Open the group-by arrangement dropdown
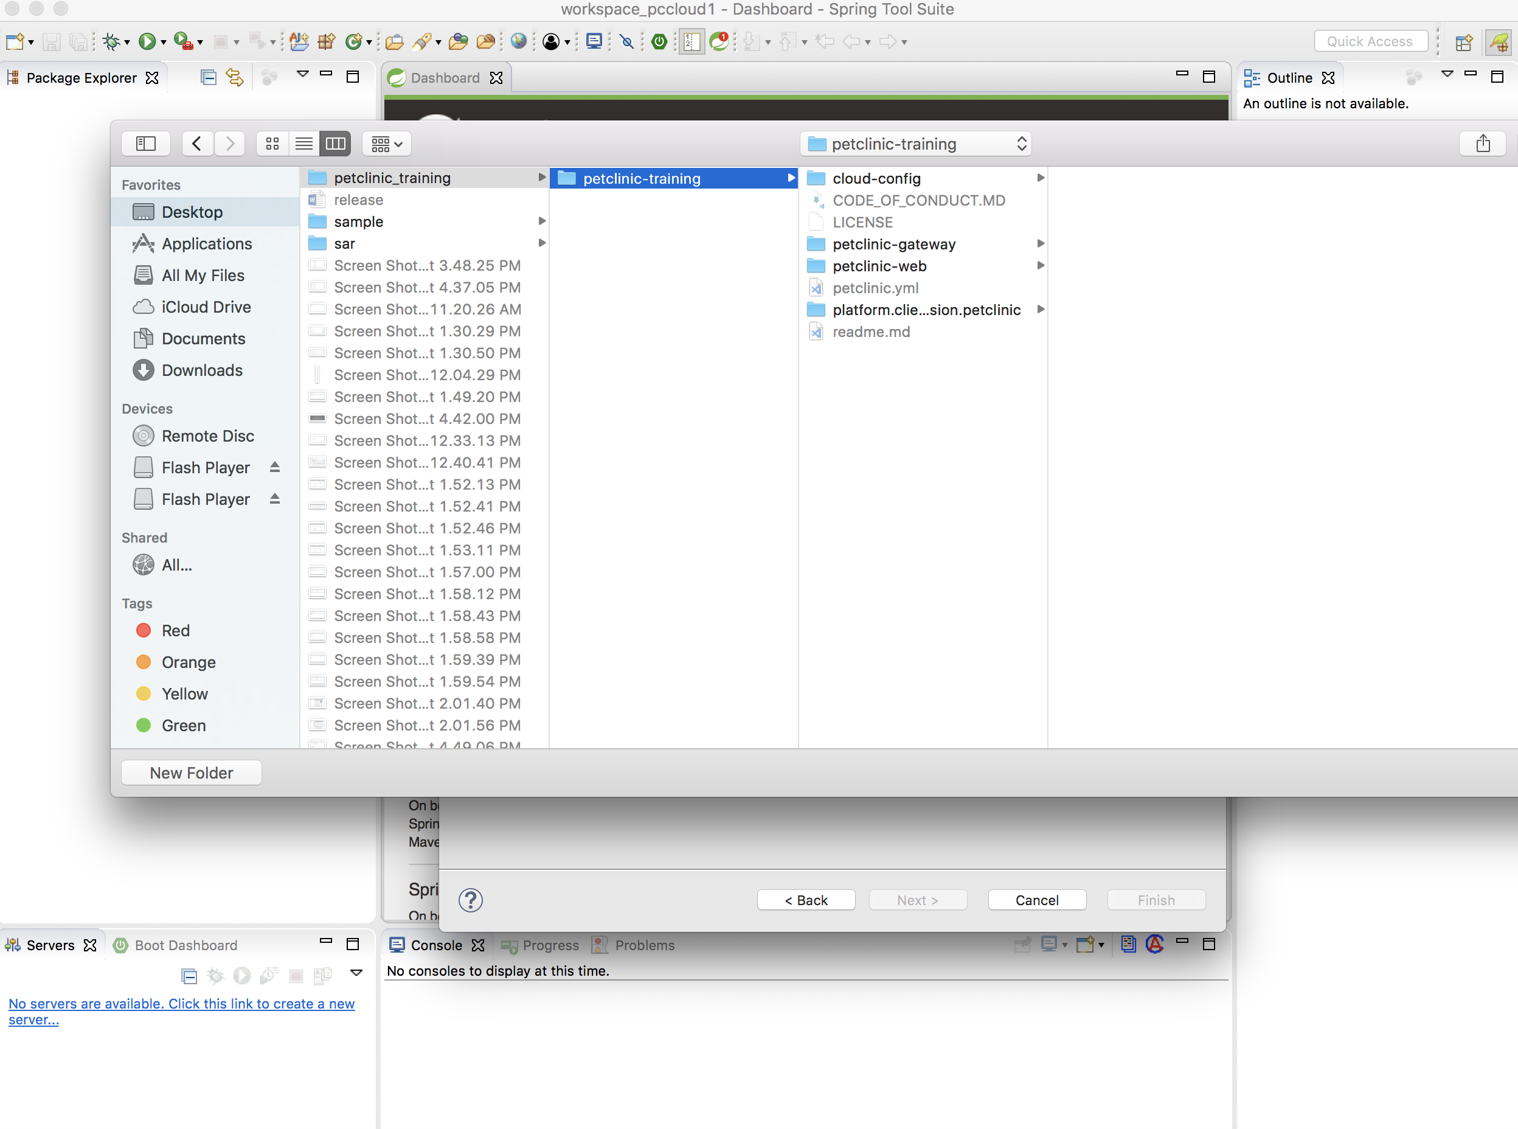This screenshot has height=1129, width=1518. pos(386,144)
